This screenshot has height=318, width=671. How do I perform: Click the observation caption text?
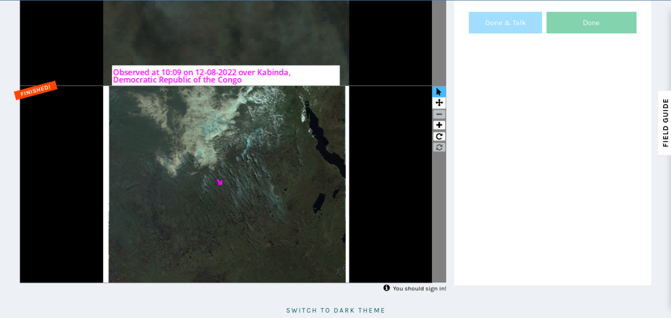[x=202, y=76]
